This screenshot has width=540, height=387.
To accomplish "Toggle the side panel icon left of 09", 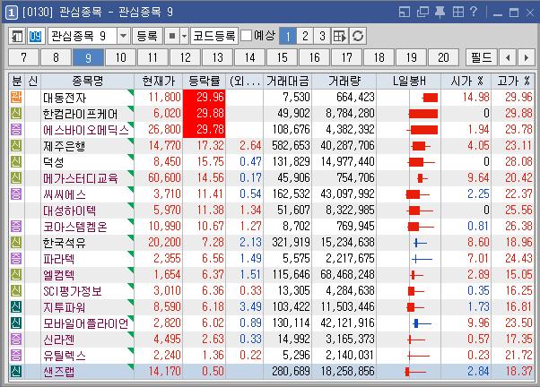I will (17, 36).
